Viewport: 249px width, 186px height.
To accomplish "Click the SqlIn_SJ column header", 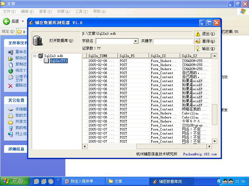I will tap(195, 56).
